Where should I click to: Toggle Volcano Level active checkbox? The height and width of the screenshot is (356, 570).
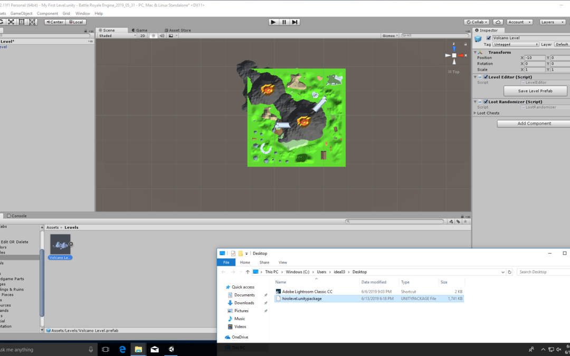(489, 38)
